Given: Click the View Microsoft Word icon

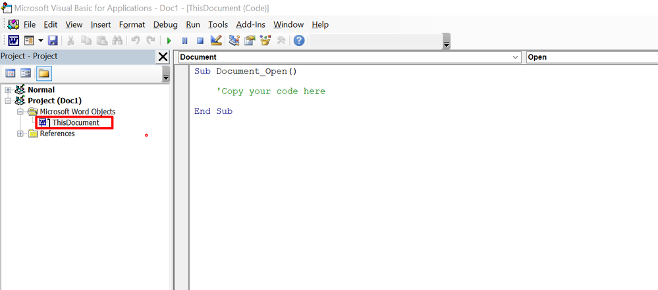Looking at the screenshot, I should (x=13, y=41).
